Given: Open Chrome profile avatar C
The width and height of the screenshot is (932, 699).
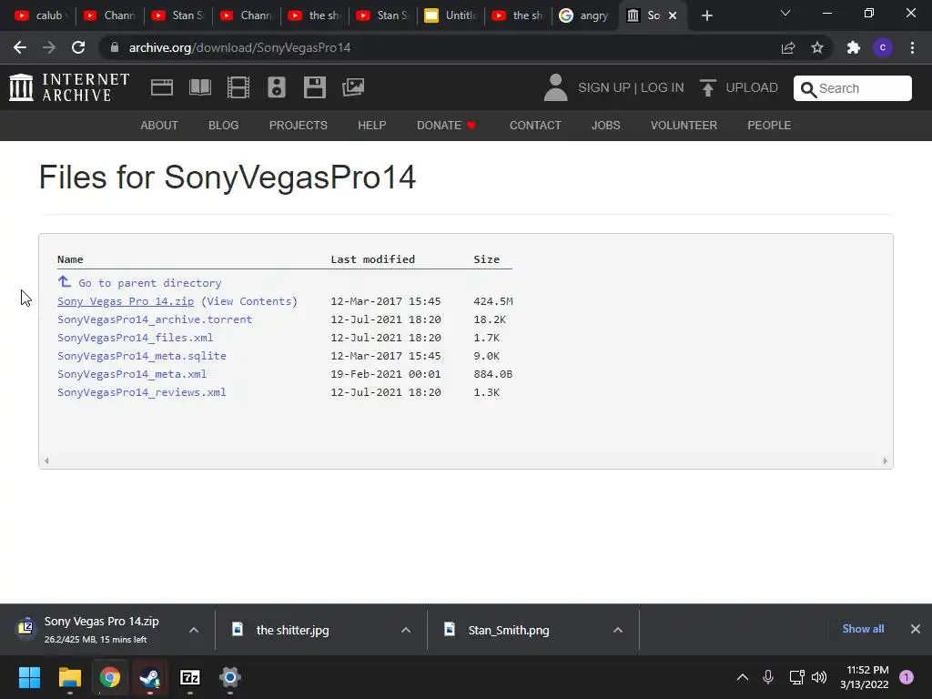Looking at the screenshot, I should pos(883,47).
